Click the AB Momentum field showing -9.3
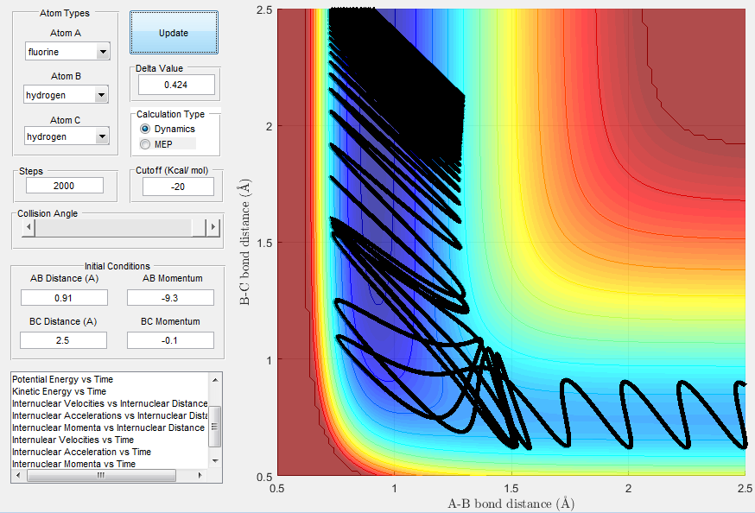 pyautogui.click(x=170, y=298)
